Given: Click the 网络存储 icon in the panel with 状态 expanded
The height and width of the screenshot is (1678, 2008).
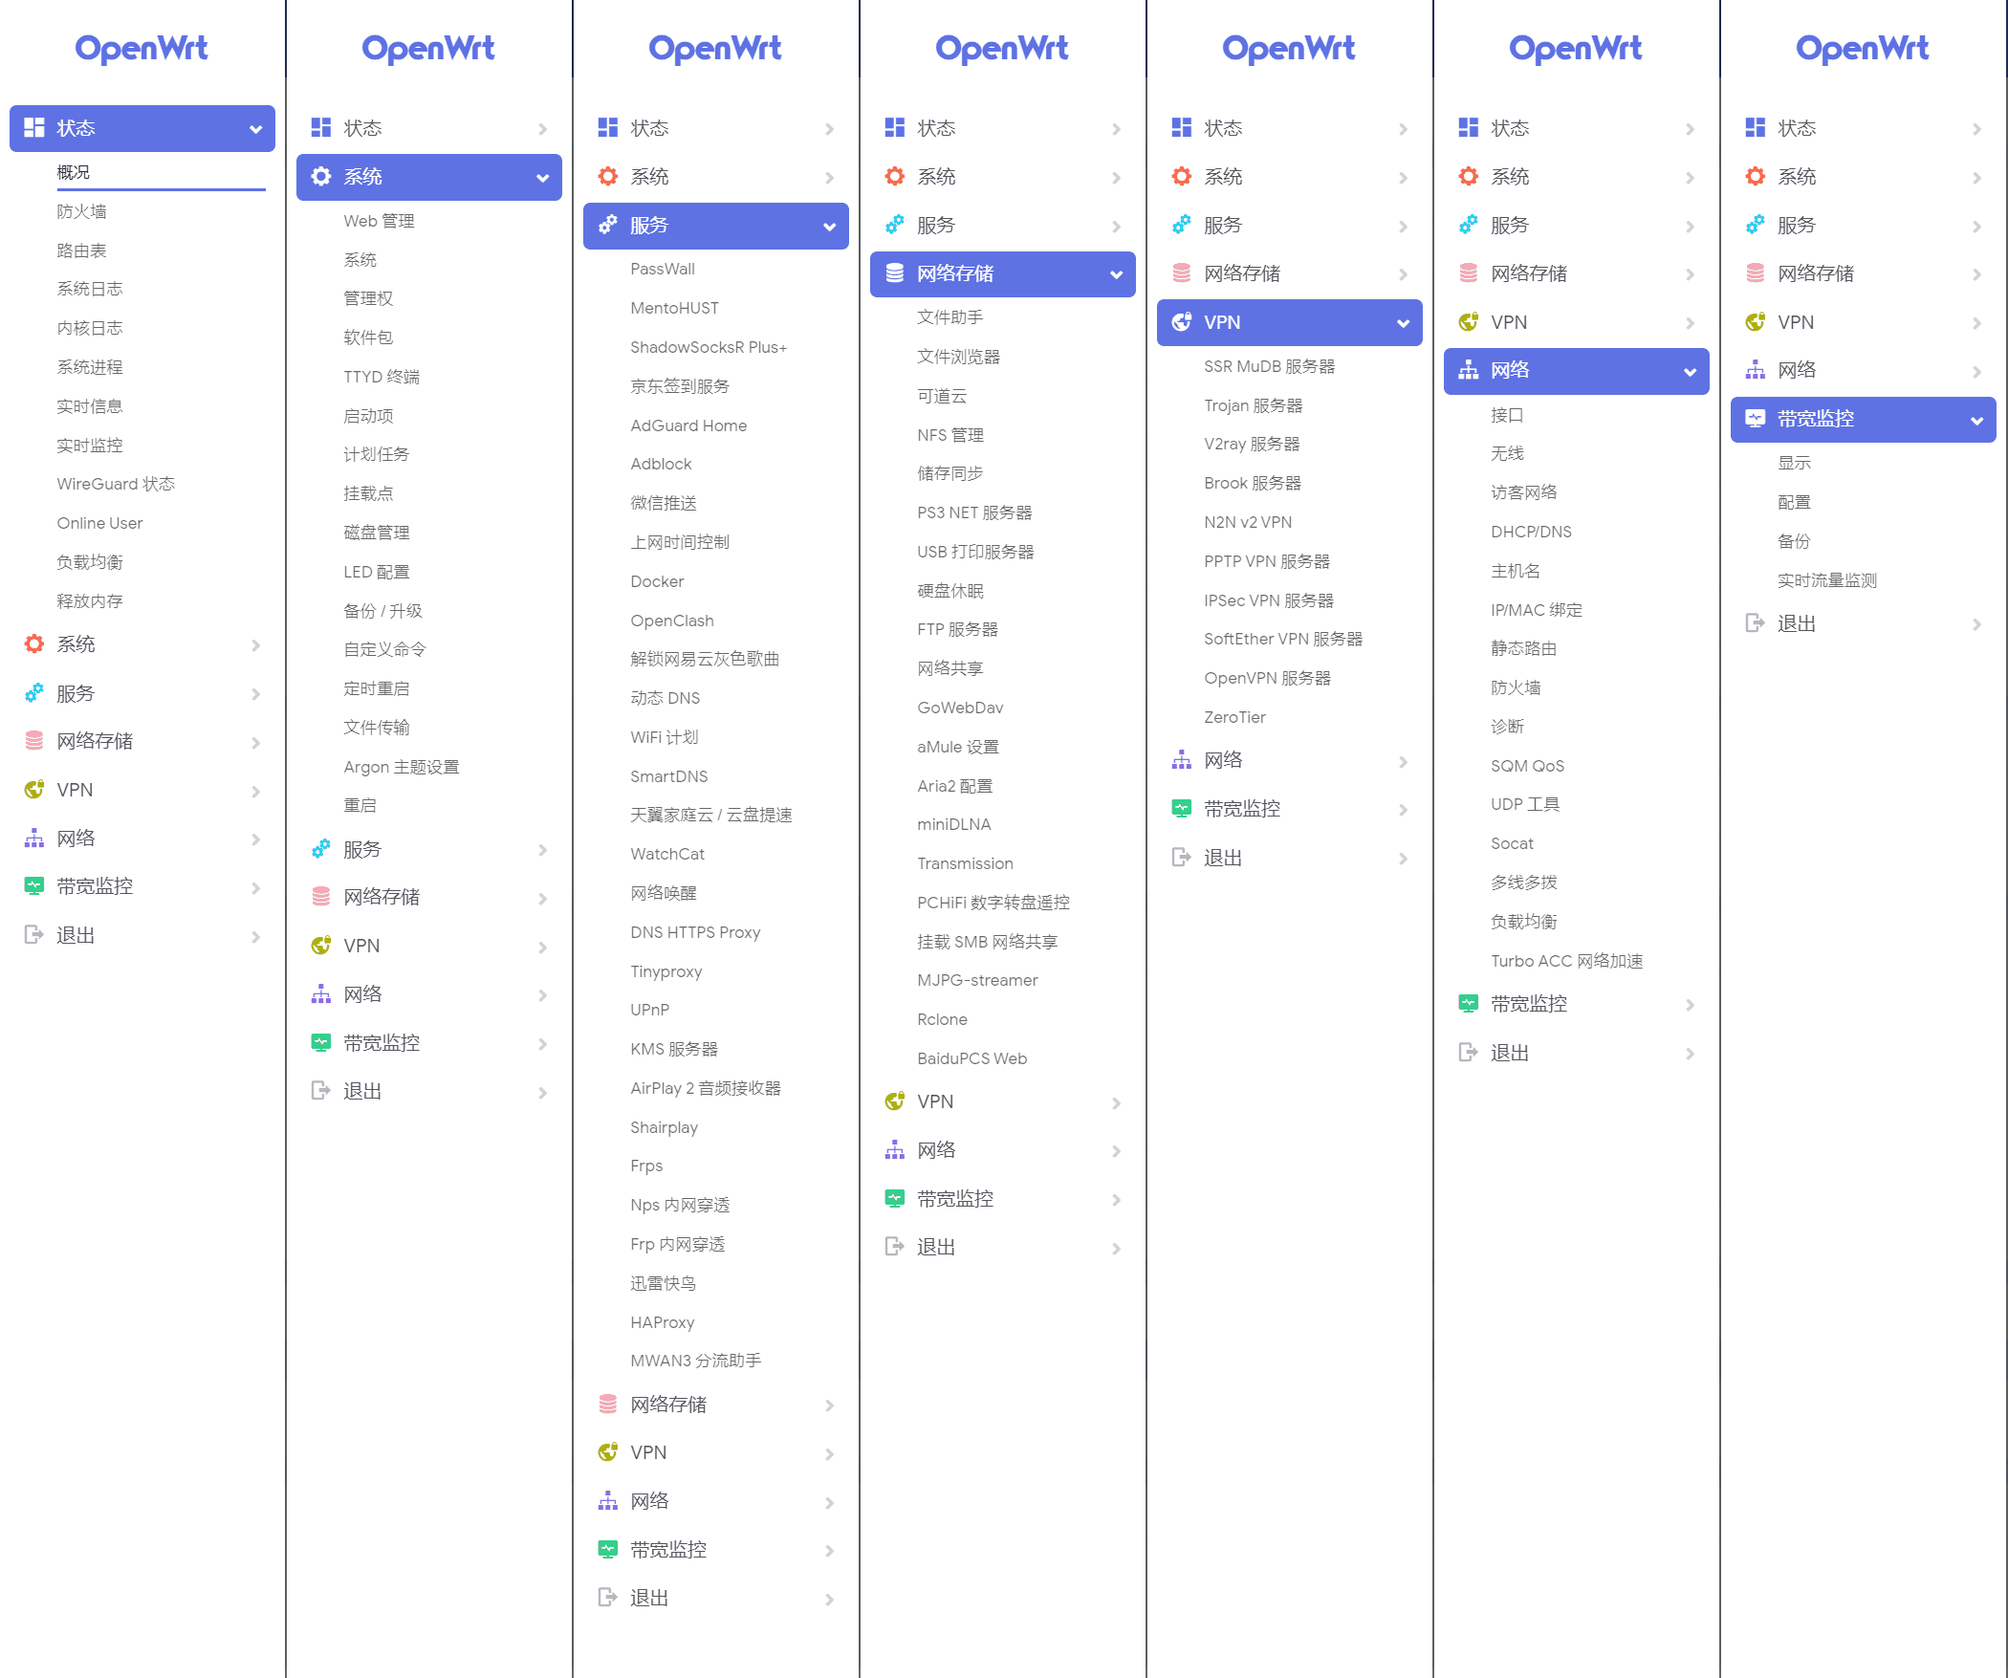Looking at the screenshot, I should [x=34, y=741].
